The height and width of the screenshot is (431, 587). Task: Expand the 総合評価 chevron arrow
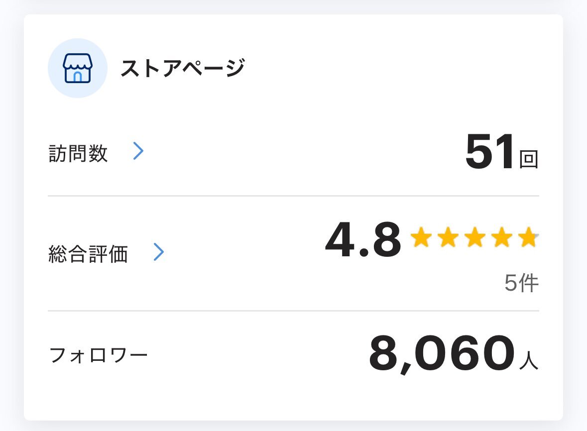[x=158, y=252]
